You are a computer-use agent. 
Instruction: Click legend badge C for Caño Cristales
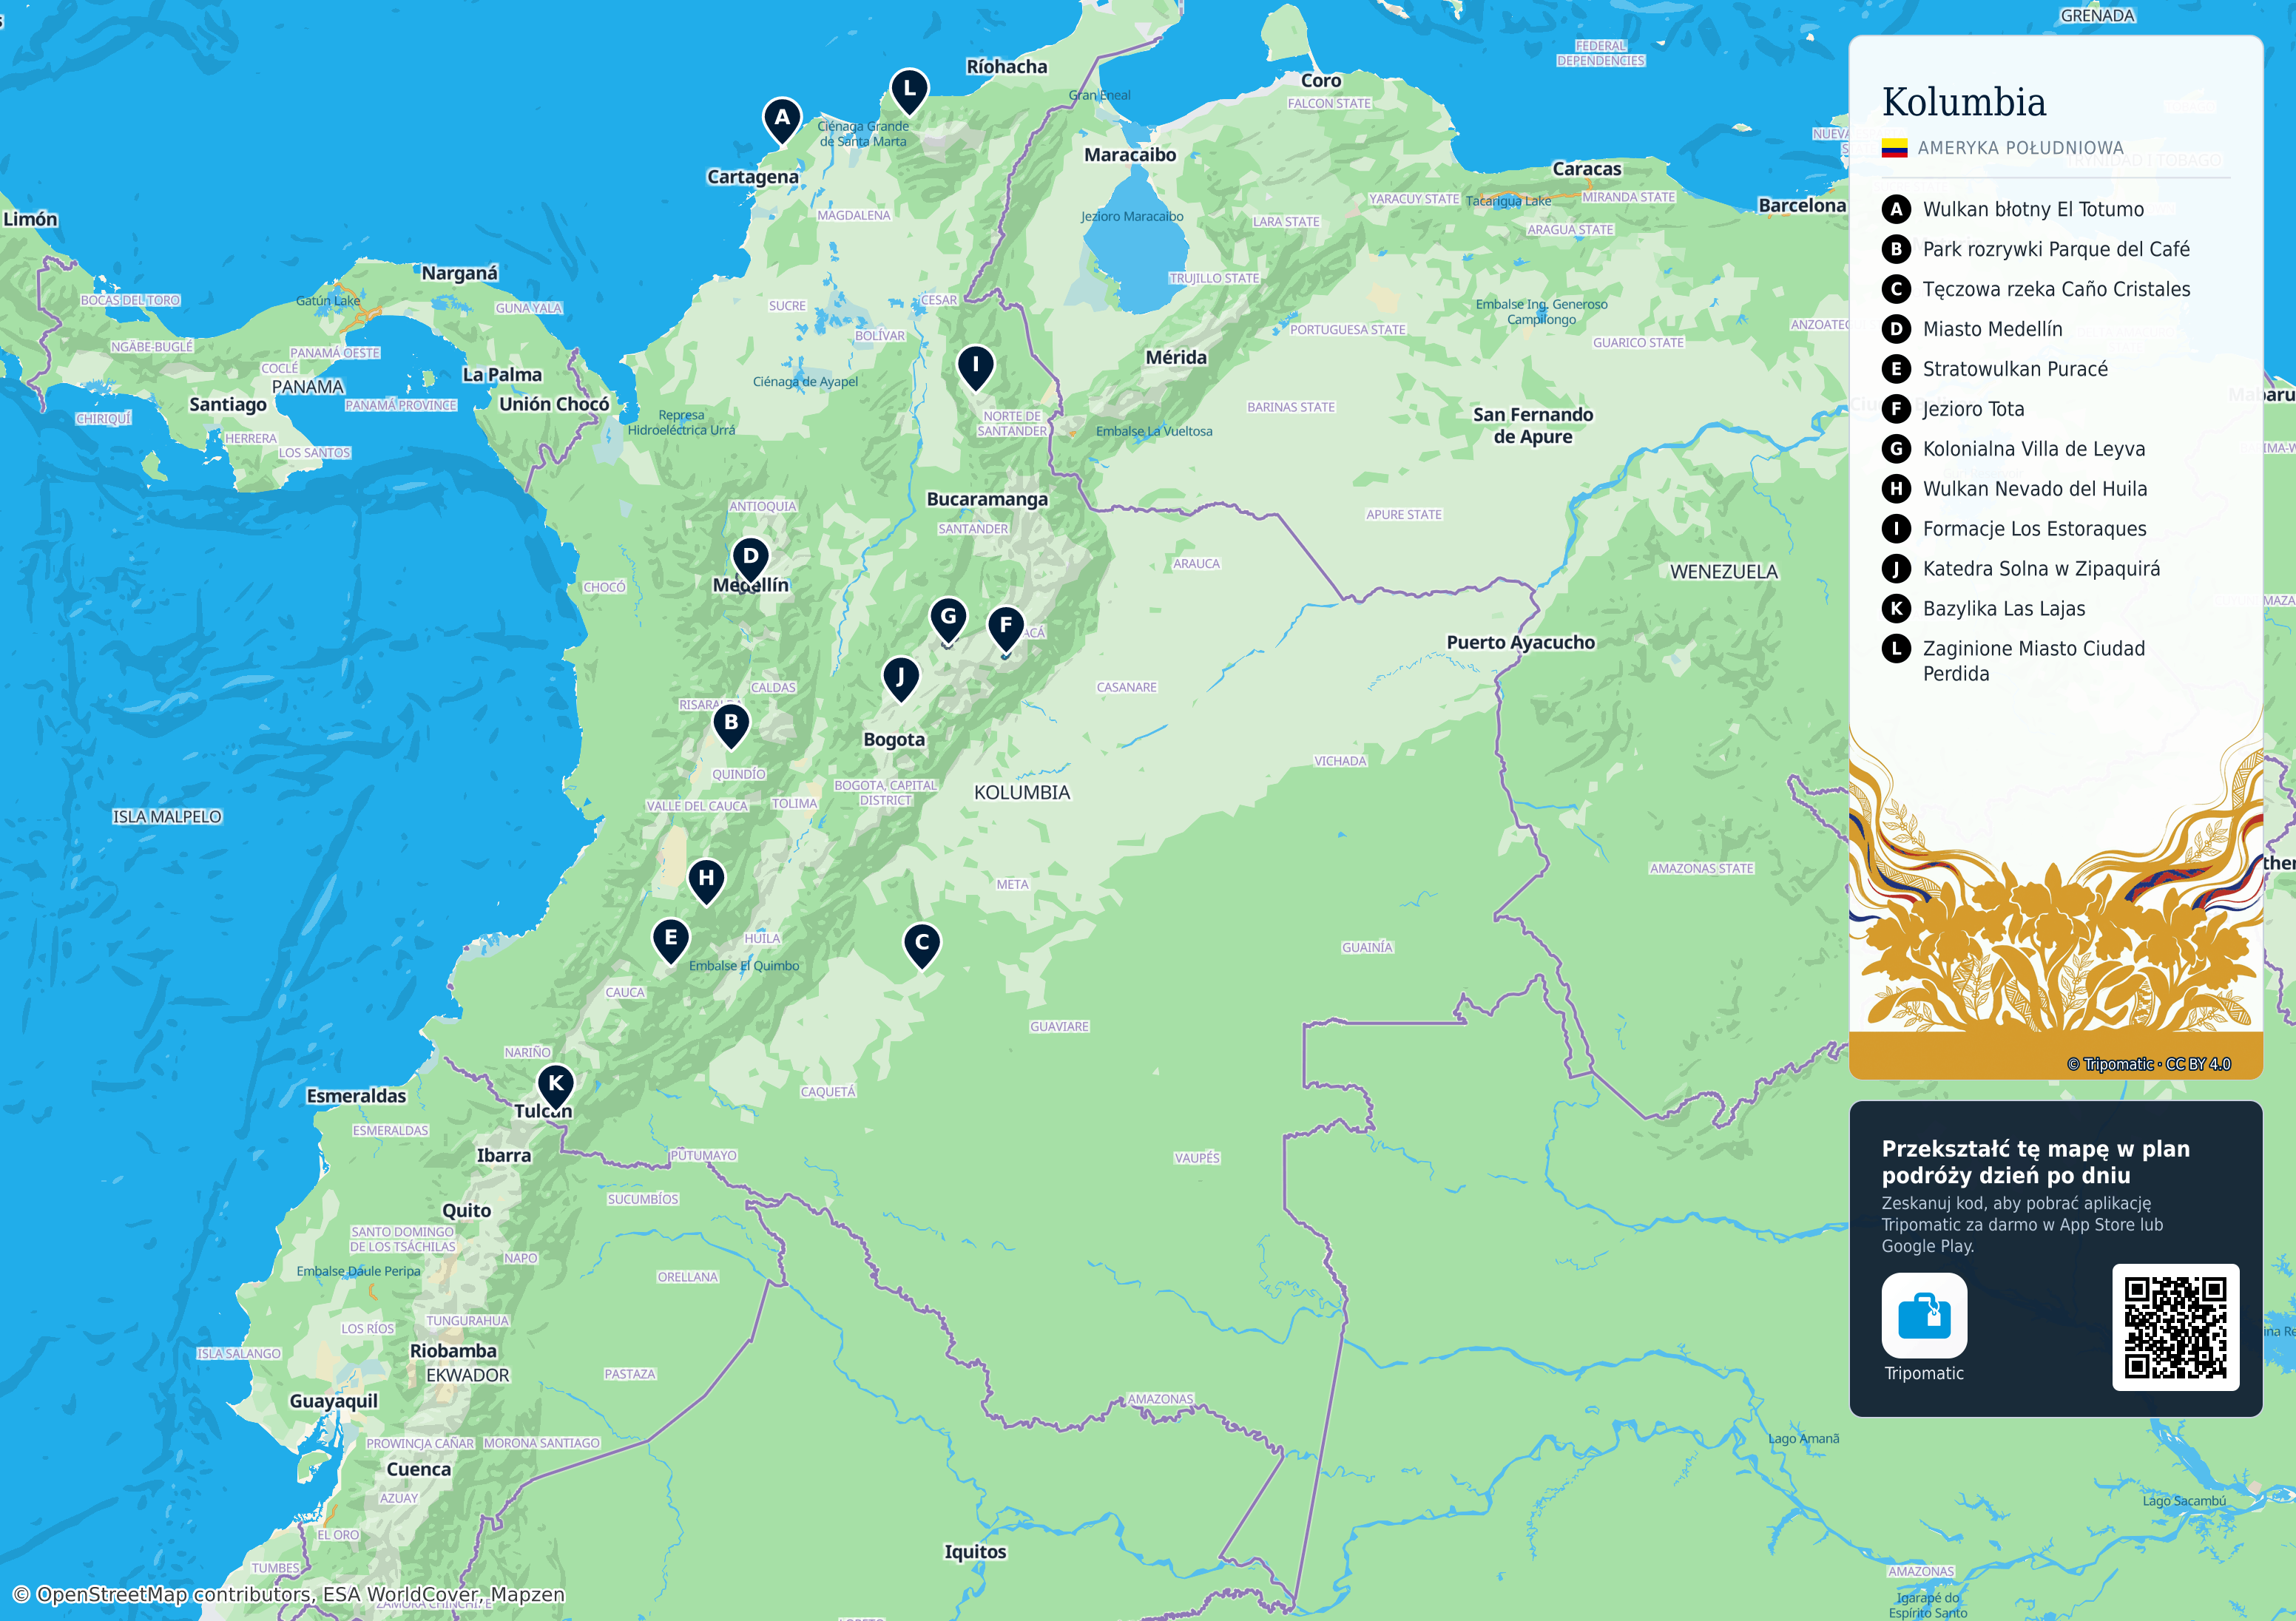pyautogui.click(x=1896, y=289)
